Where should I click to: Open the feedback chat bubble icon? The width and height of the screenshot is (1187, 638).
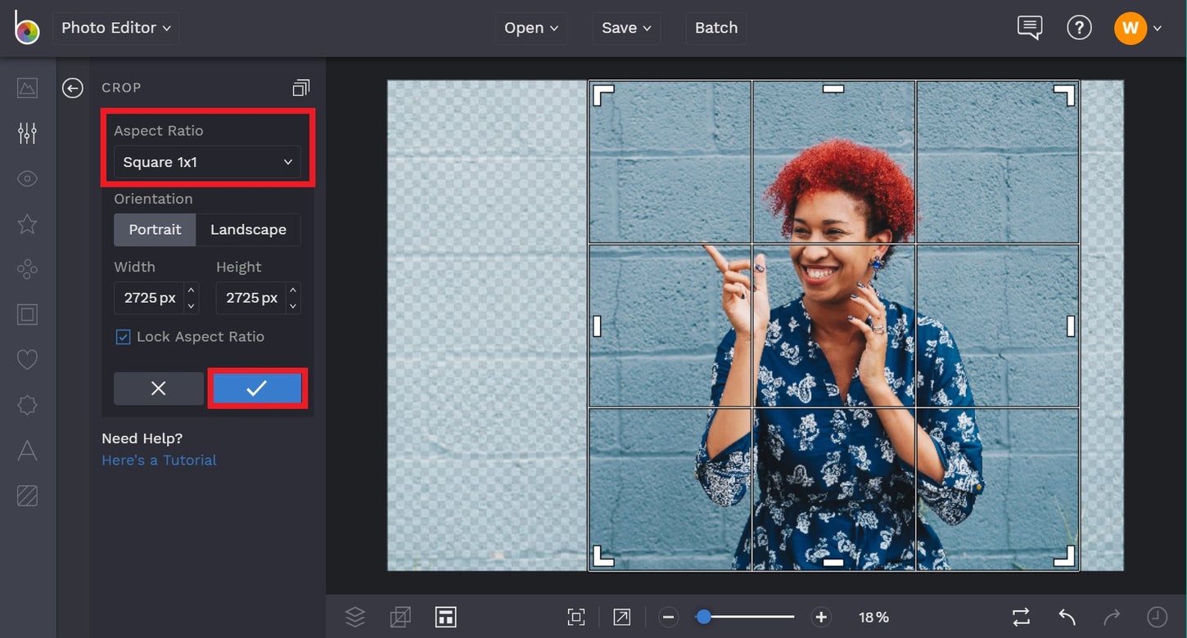point(1029,28)
